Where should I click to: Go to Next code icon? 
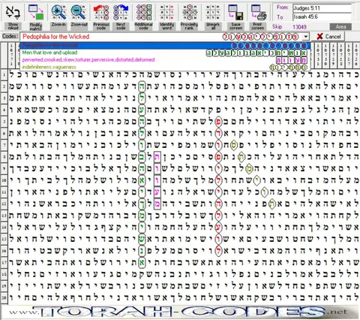[x=121, y=13]
